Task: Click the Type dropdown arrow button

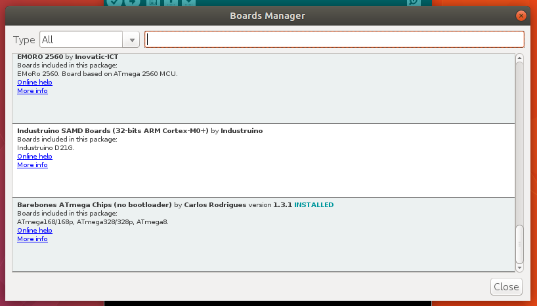Action: 131,40
